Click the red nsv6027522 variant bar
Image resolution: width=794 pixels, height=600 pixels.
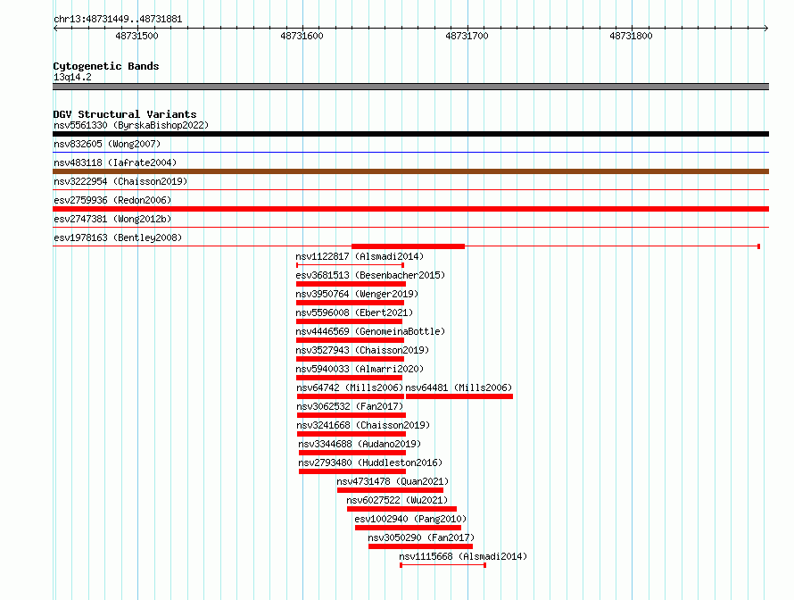click(x=402, y=509)
